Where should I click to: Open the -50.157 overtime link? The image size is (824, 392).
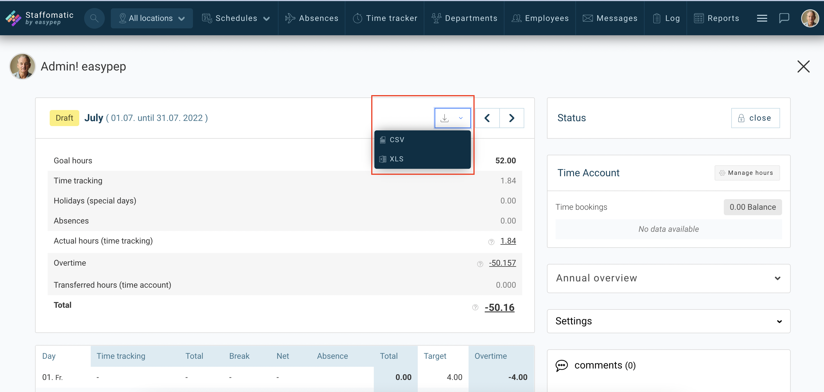click(x=502, y=263)
